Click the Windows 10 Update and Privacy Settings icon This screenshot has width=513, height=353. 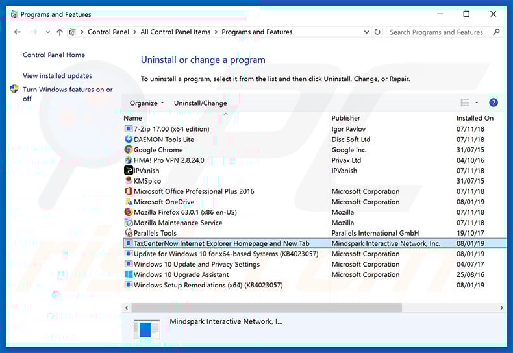pyautogui.click(x=129, y=264)
